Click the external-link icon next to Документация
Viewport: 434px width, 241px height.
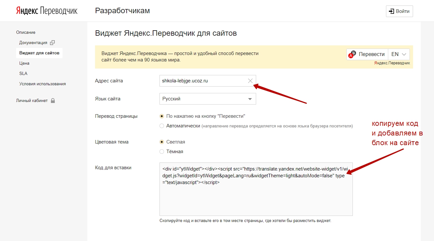pos(53,42)
